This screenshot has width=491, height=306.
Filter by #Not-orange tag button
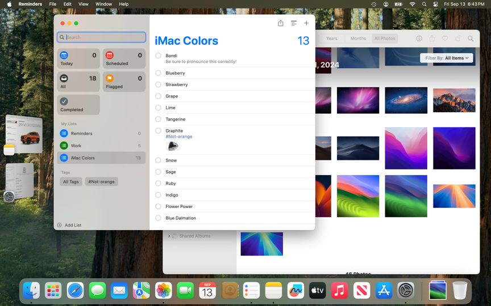102,182
